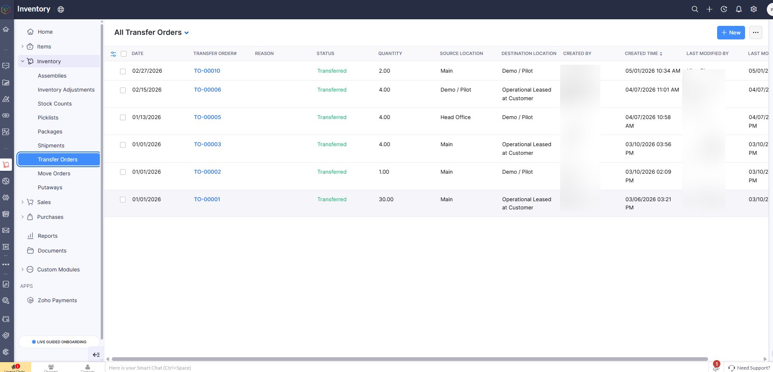Go to Packages in sidebar

coord(50,131)
